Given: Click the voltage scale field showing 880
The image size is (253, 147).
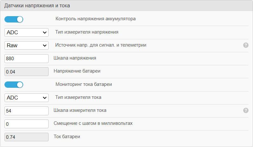Looking at the screenshot, I should coord(27,59).
